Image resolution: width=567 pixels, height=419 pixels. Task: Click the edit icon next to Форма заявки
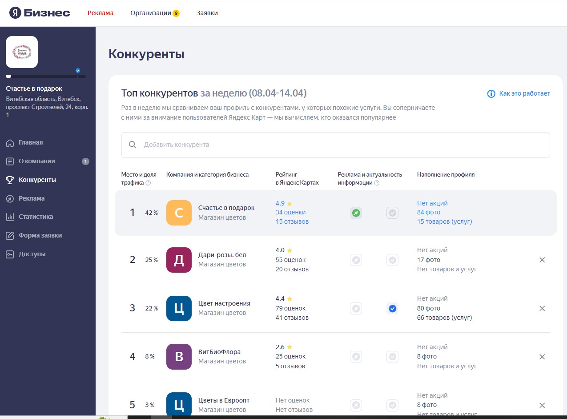point(10,236)
